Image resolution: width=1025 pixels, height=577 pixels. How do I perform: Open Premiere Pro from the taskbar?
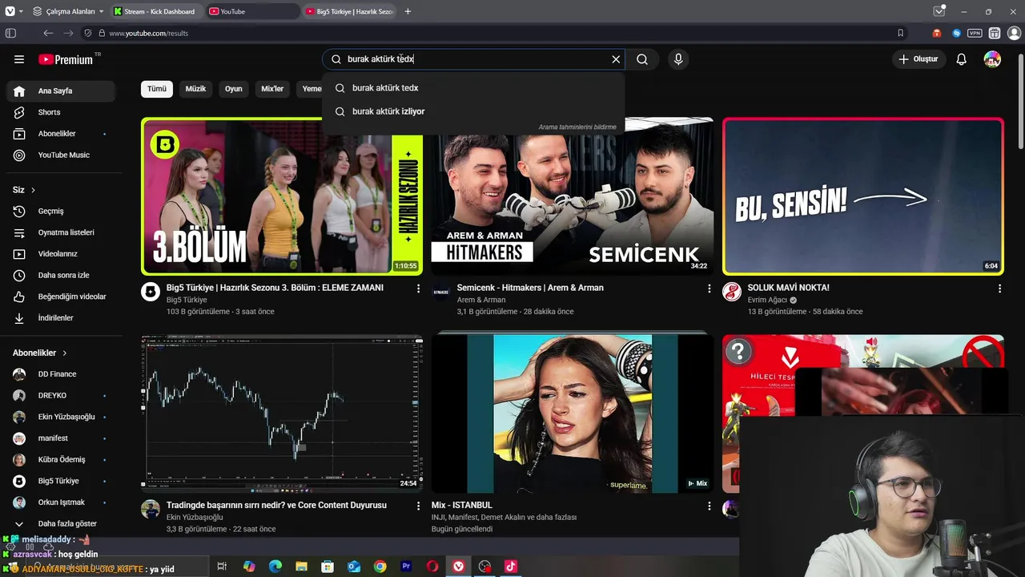click(406, 567)
